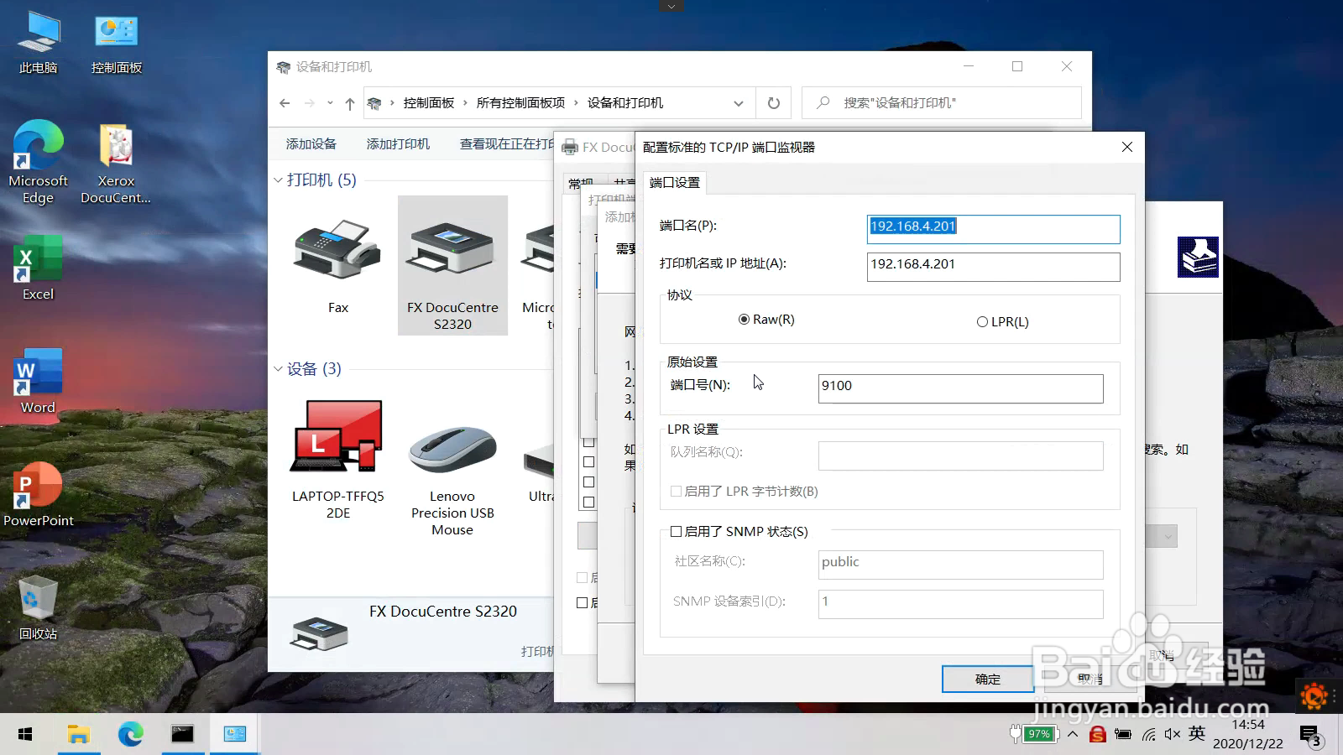Open the 回收站 recycle bin

pos(39,607)
